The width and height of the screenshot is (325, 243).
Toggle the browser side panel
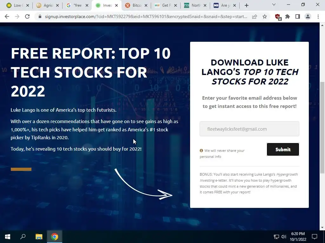click(298, 16)
